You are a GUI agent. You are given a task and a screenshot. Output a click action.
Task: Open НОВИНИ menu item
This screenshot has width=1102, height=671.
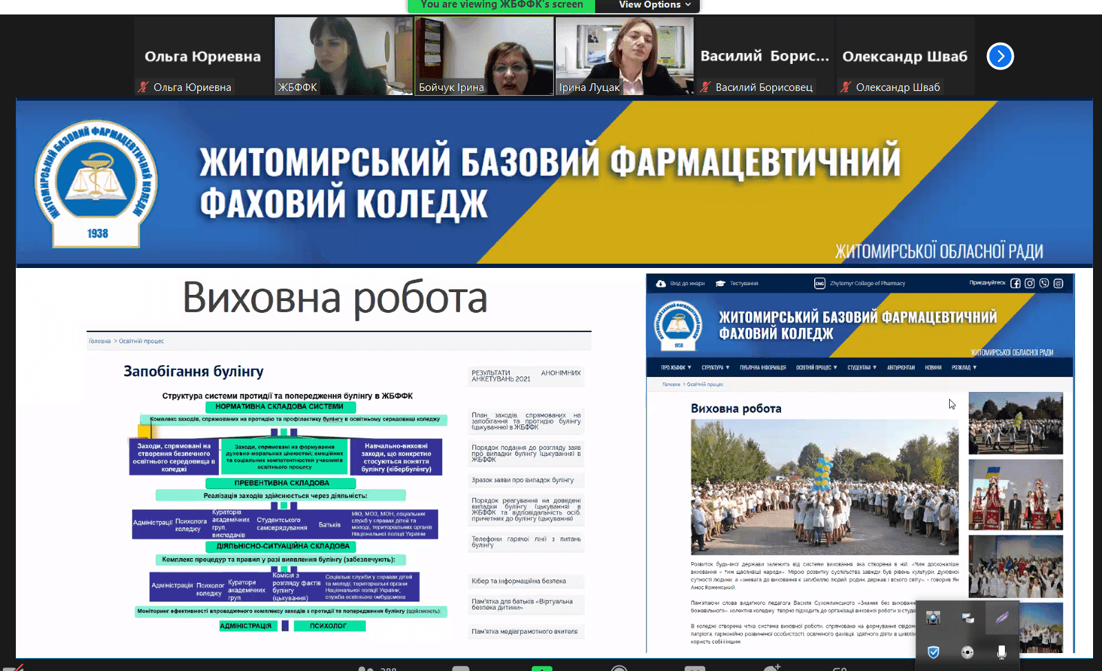(933, 368)
